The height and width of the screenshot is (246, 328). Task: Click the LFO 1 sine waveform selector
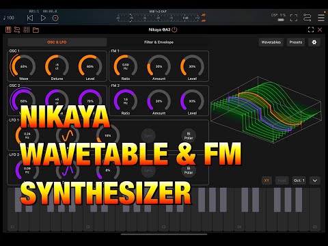point(68,136)
